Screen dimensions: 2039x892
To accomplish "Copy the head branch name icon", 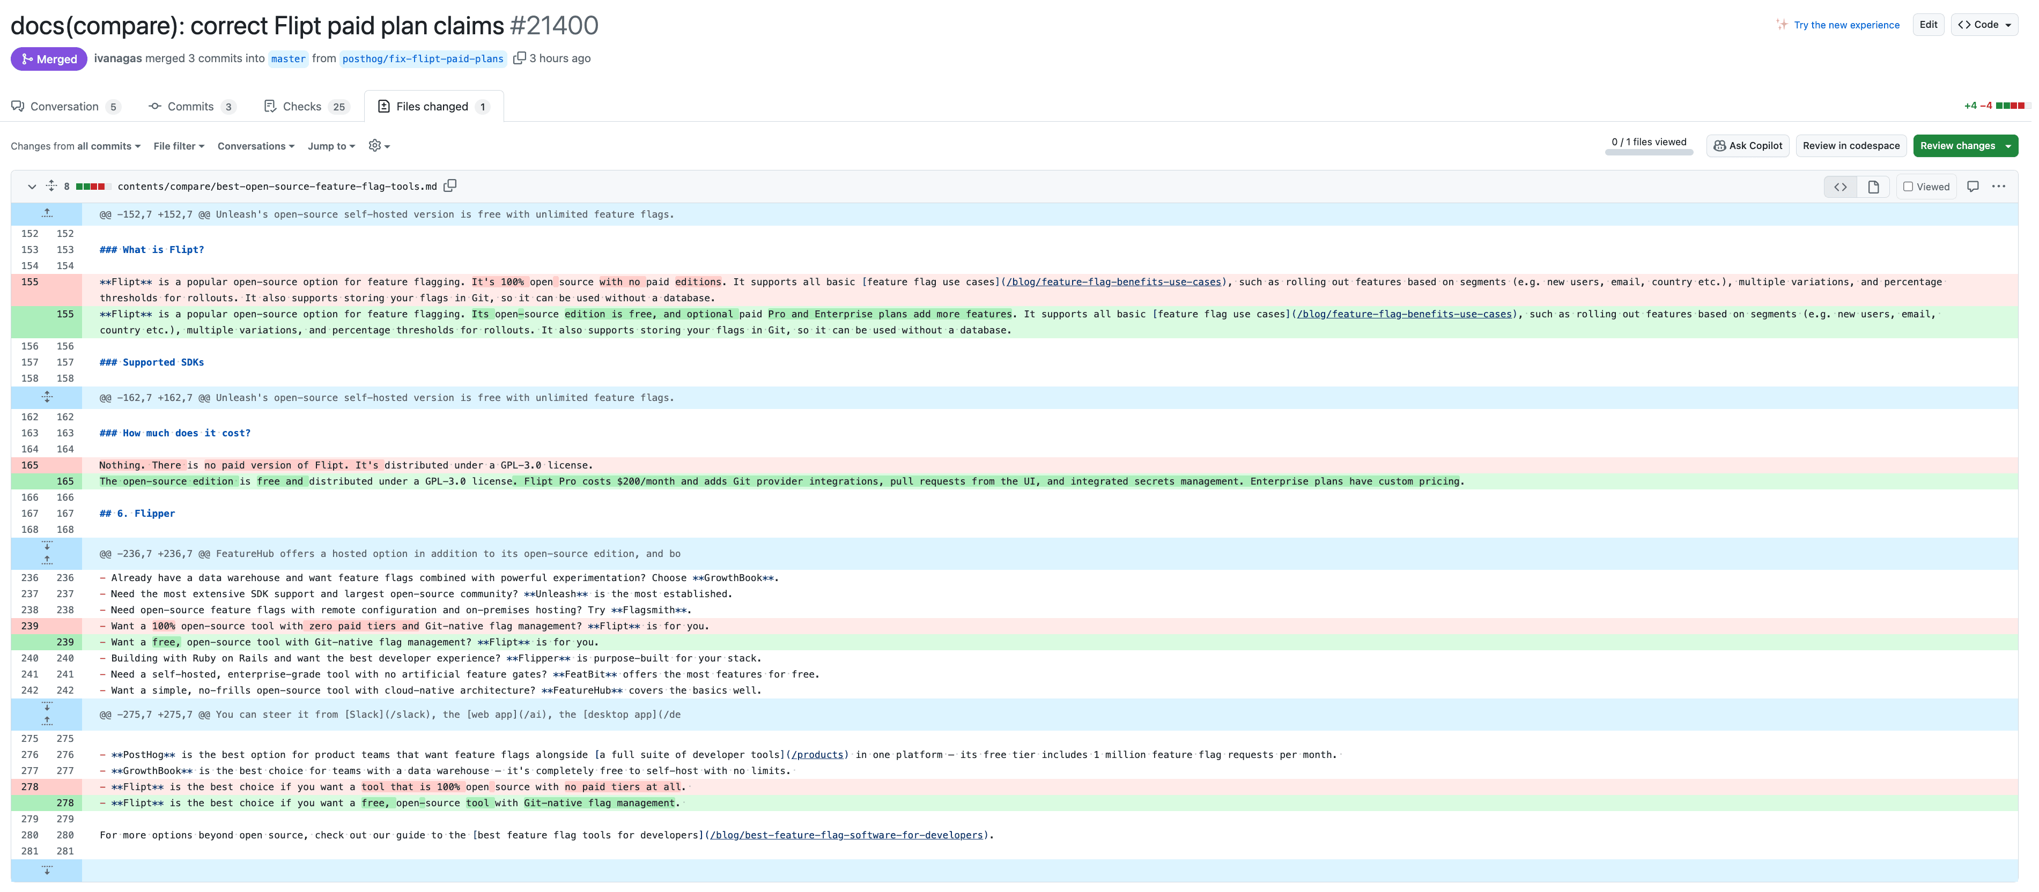I will pyautogui.click(x=519, y=58).
